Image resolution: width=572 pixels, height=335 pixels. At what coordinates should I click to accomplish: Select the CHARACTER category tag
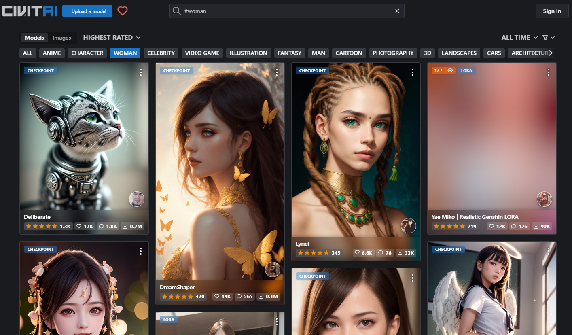(x=87, y=53)
